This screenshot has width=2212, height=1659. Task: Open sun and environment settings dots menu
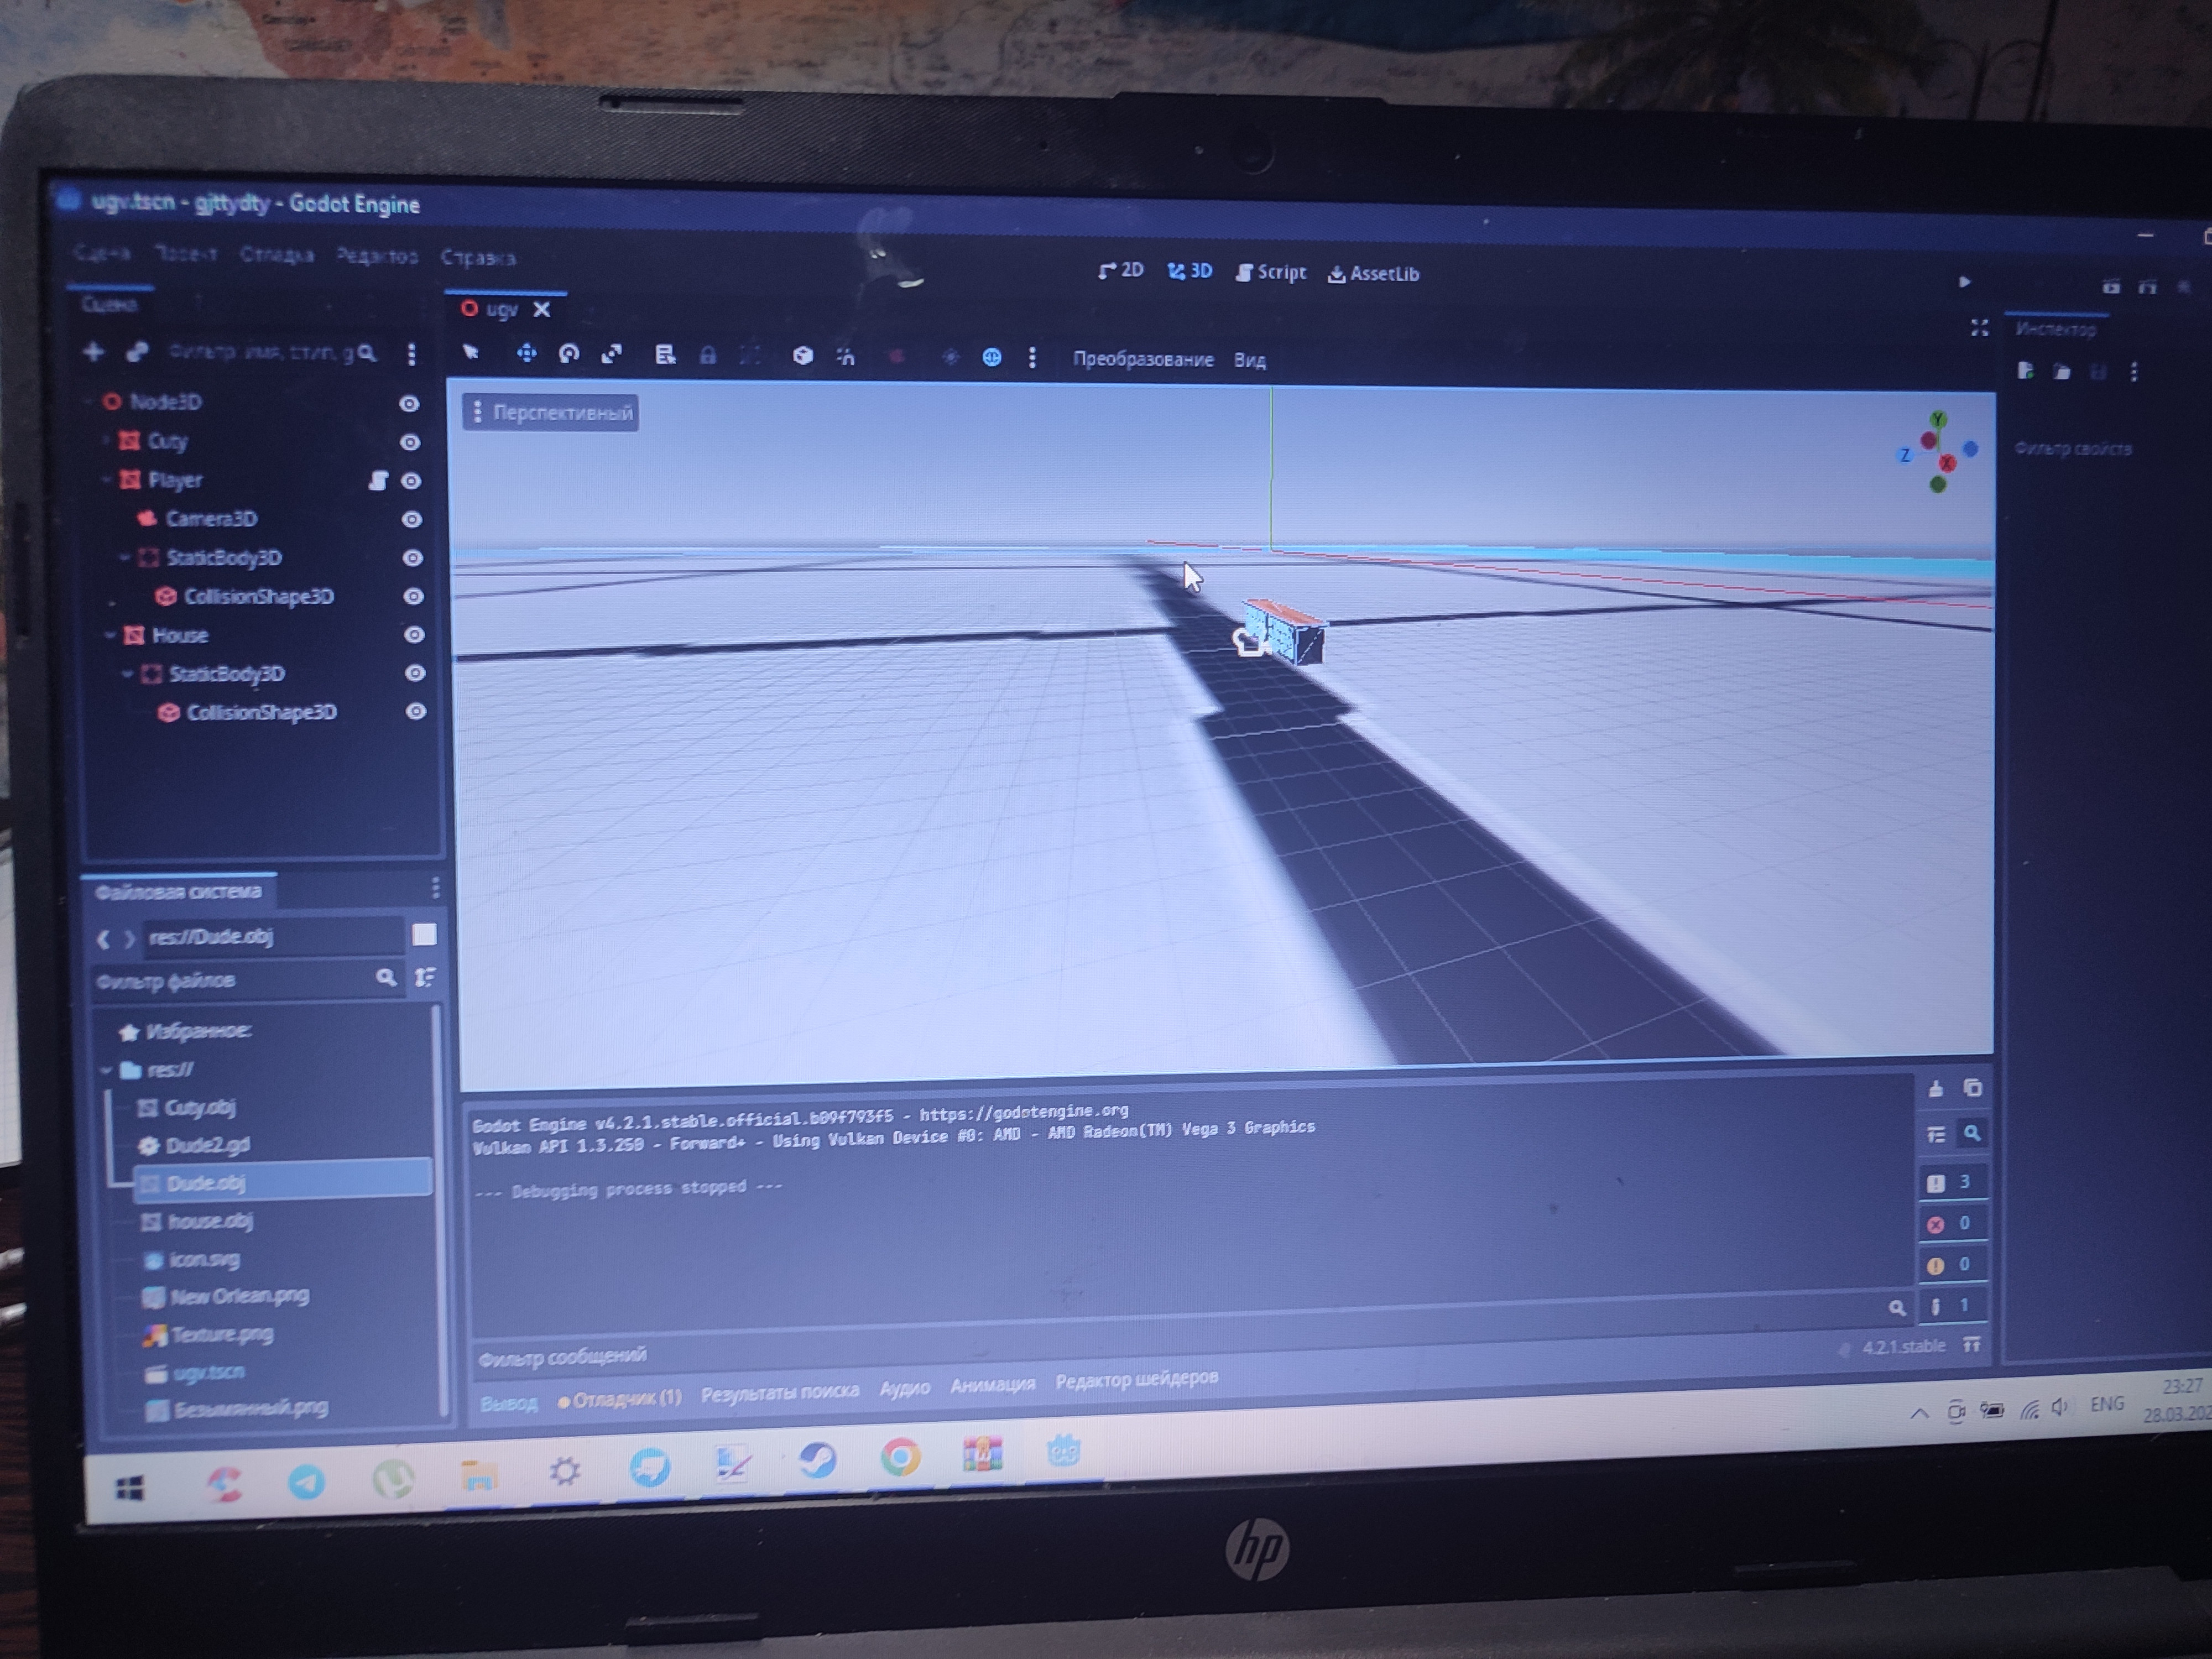point(1032,357)
